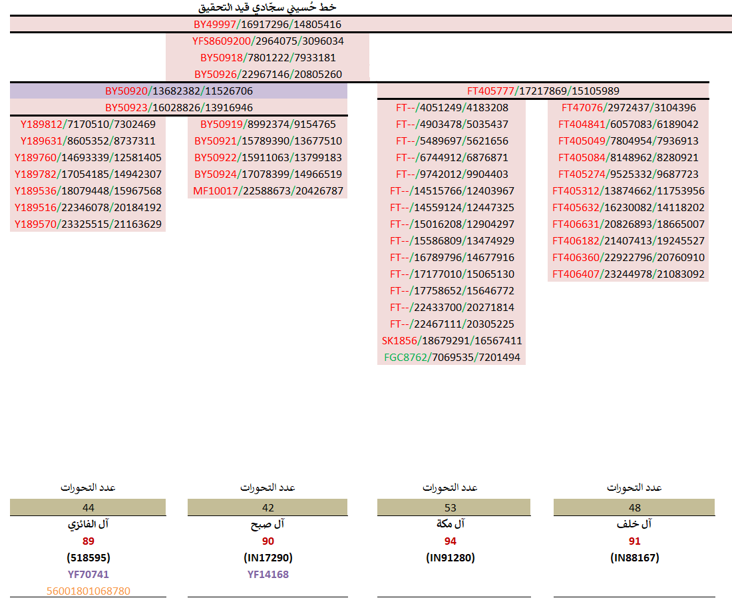The image size is (732, 602).
Task: Click the FT47076 entry
Action: pos(628,108)
